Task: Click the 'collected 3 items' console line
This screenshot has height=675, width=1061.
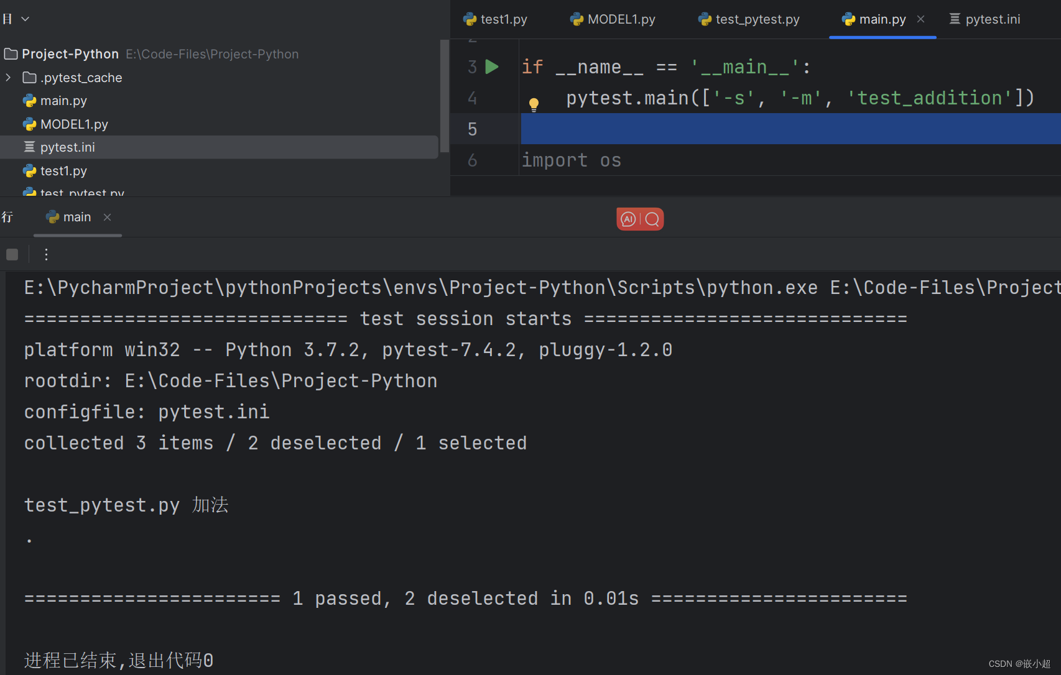Action: [x=276, y=443]
